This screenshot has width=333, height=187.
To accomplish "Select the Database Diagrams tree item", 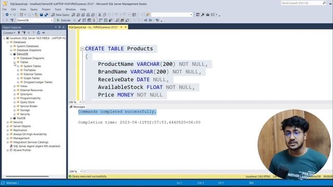I will coord(32,58).
